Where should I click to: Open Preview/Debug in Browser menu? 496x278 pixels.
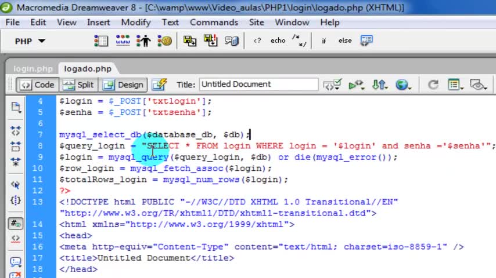[356, 85]
